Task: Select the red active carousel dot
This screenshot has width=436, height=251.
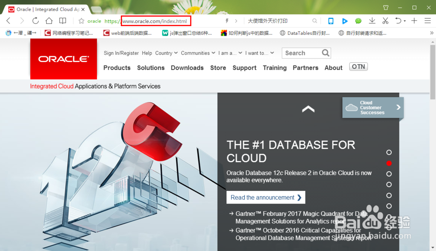Action: 389,163
